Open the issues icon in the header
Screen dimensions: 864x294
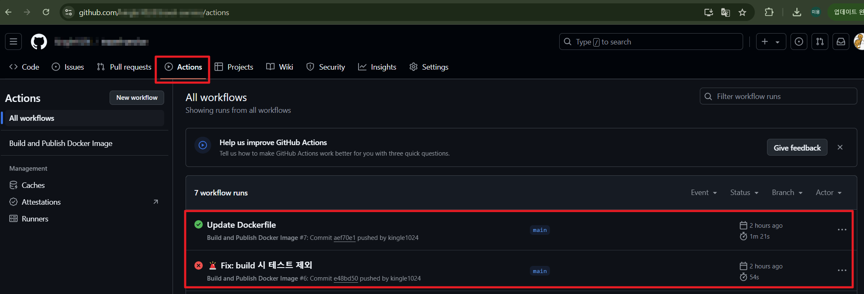(799, 42)
